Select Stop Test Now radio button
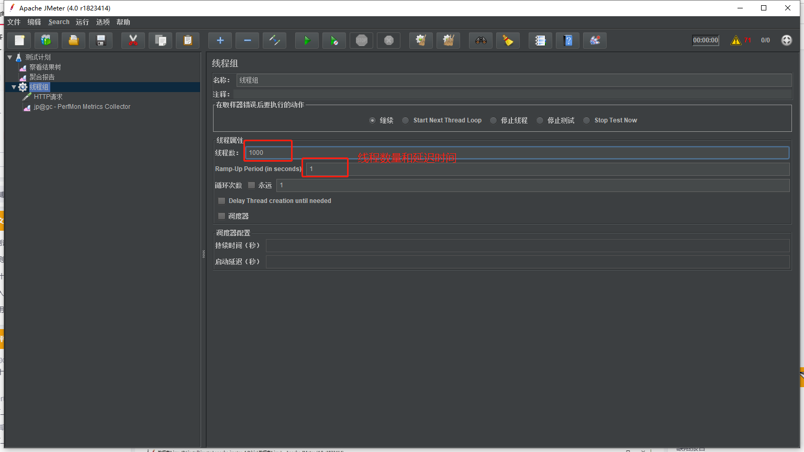 586,120
